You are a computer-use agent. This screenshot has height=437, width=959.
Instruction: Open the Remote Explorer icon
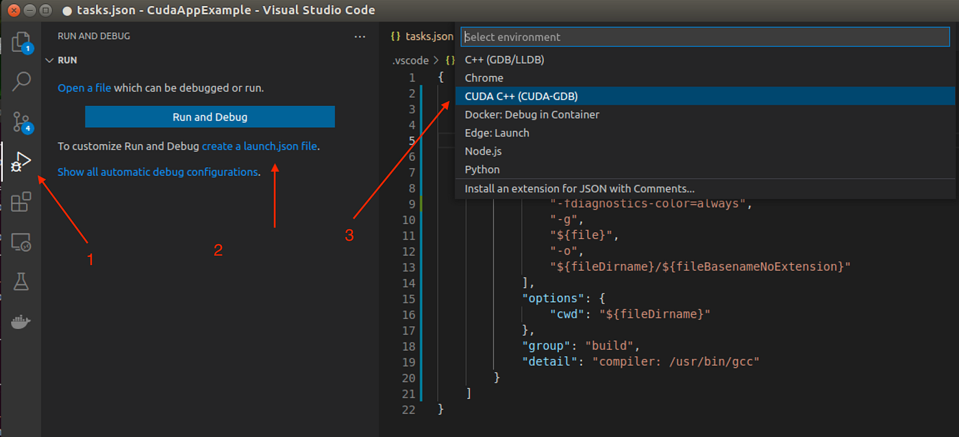21,242
